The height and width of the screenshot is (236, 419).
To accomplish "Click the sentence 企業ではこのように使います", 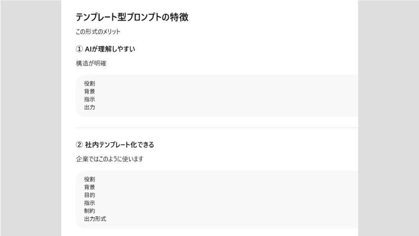I will pos(109,159).
